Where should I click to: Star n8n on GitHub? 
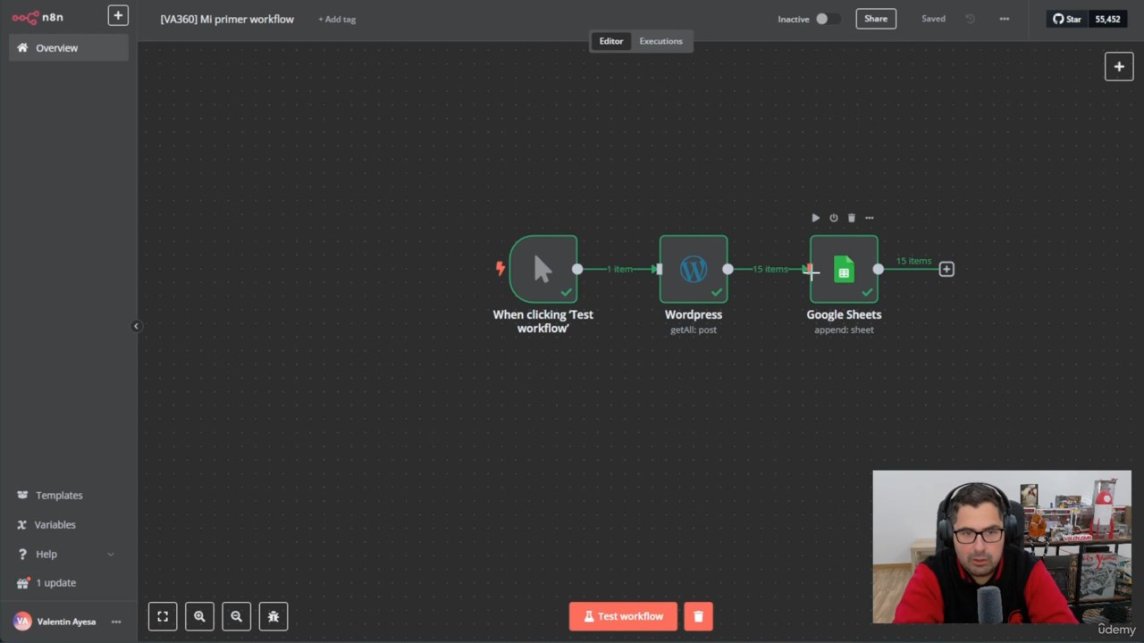point(1067,19)
